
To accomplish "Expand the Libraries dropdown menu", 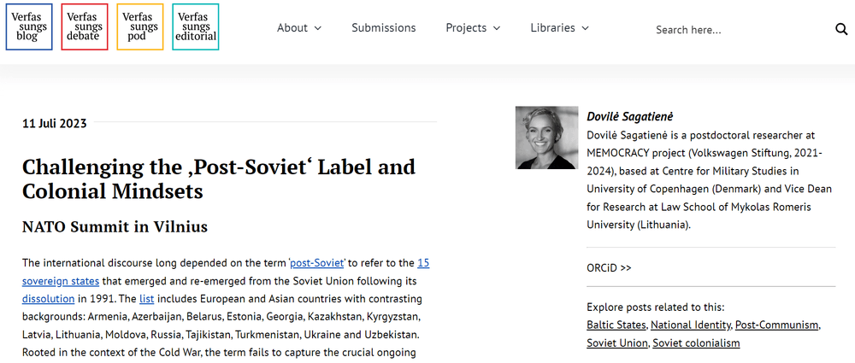I will (560, 28).
